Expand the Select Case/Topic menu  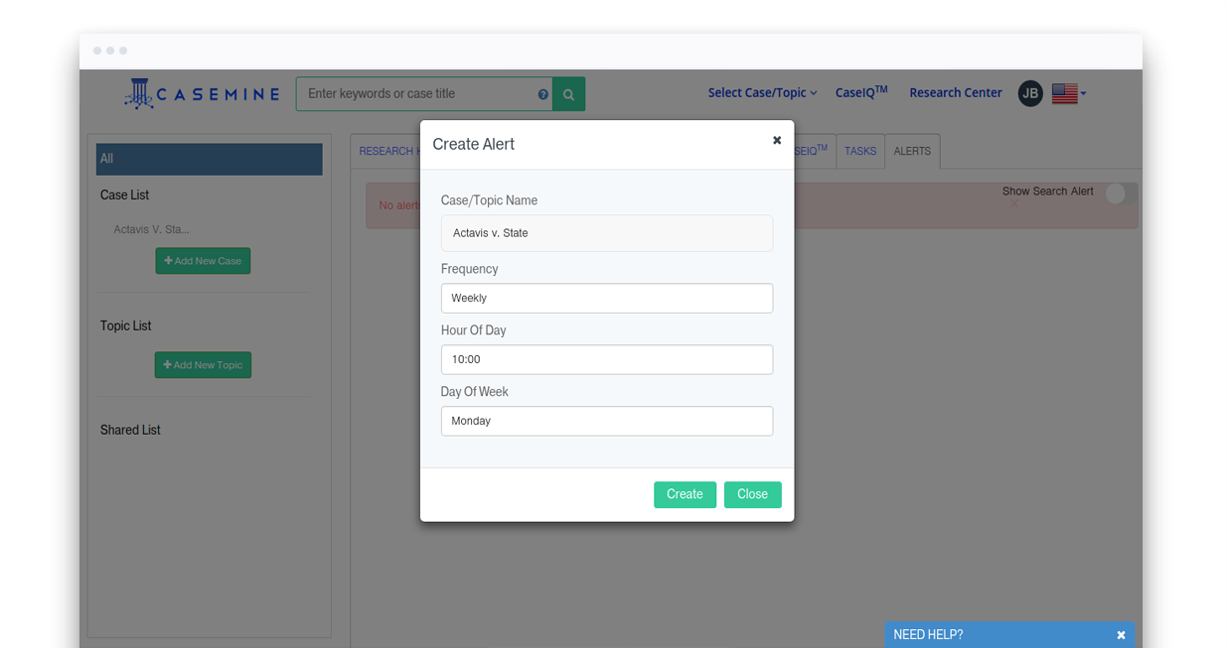coord(761,93)
